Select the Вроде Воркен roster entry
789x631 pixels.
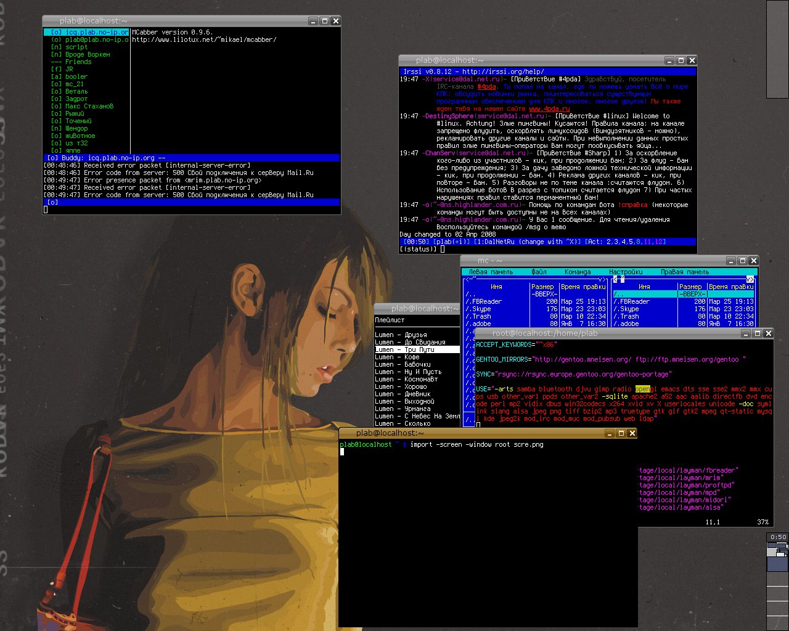coord(80,54)
